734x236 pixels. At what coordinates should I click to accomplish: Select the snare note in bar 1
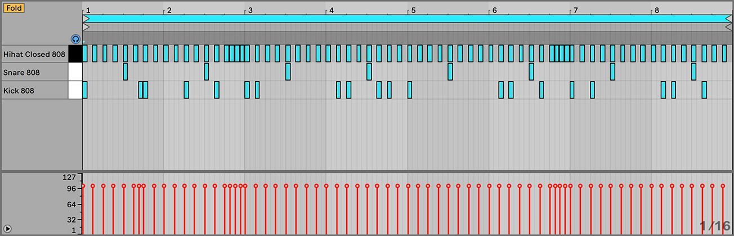[x=126, y=72]
